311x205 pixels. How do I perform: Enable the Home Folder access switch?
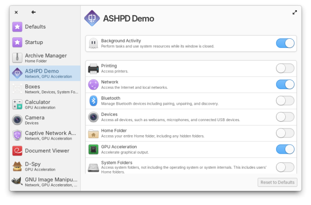click(285, 133)
